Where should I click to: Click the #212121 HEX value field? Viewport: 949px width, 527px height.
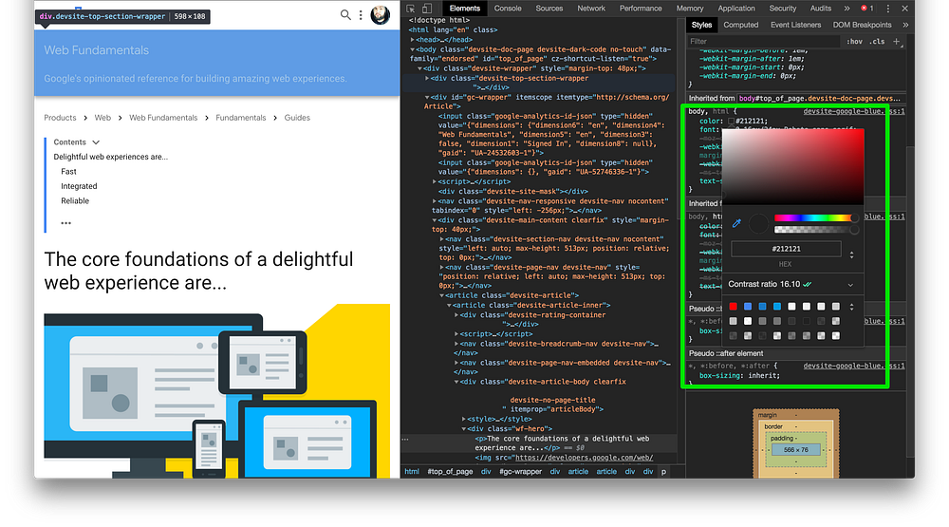(x=786, y=249)
